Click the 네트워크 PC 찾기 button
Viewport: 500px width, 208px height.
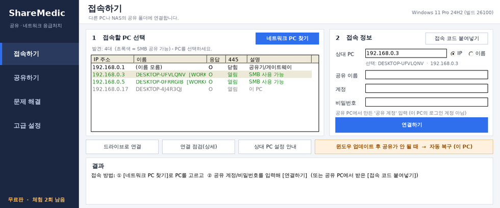[x=287, y=39]
